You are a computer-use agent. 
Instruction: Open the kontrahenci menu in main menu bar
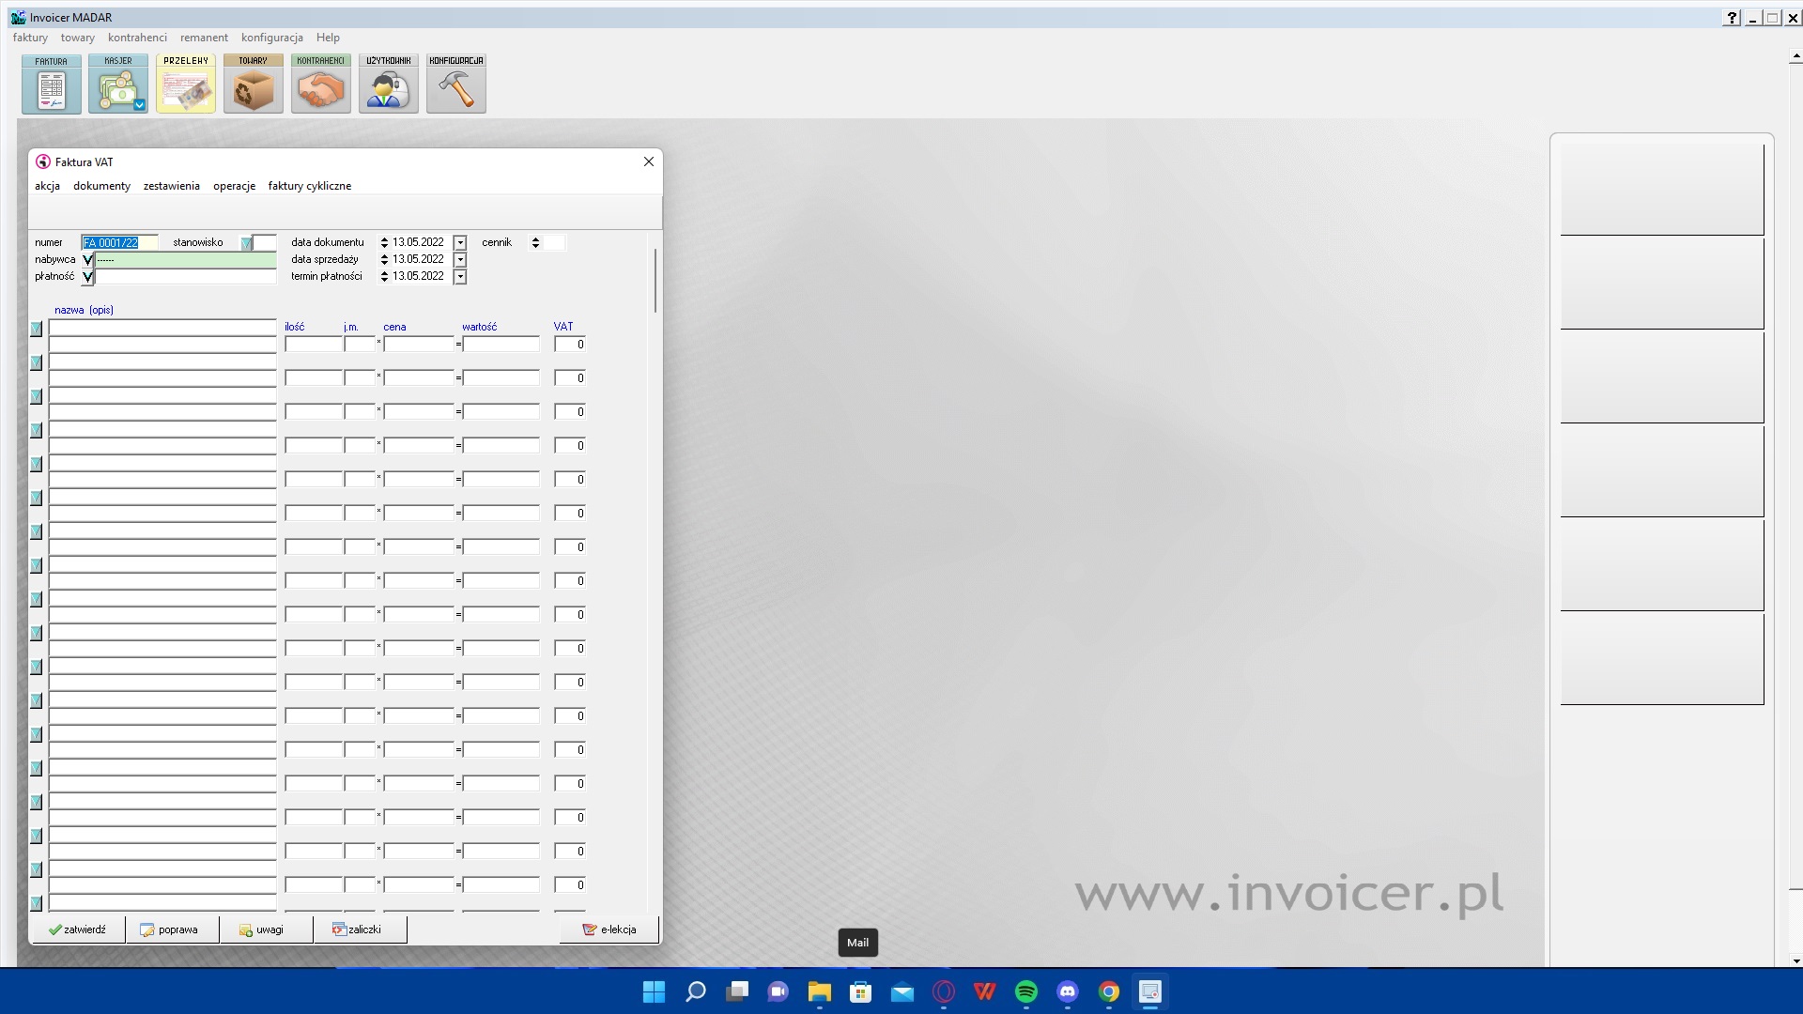click(137, 38)
